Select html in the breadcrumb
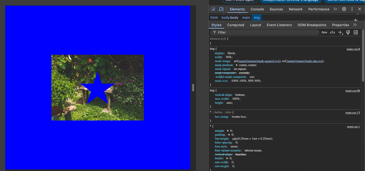 pos(214,17)
